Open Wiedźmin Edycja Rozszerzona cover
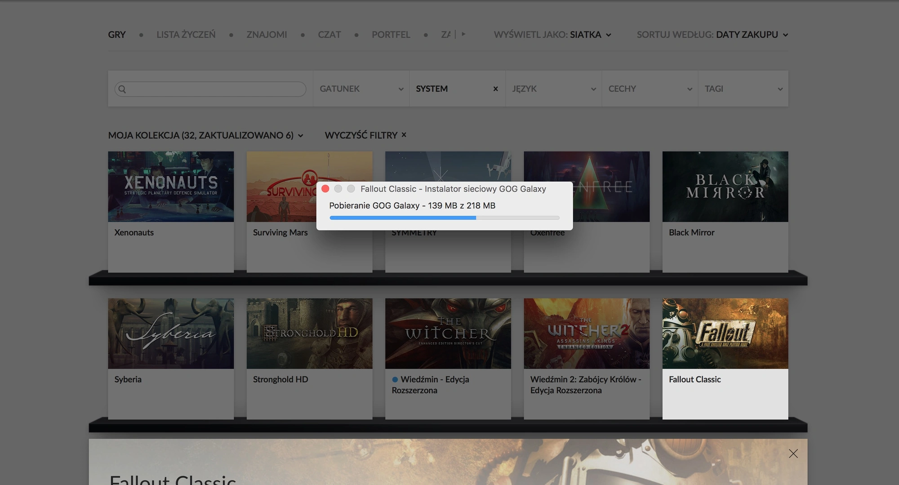The image size is (899, 485). 448,334
